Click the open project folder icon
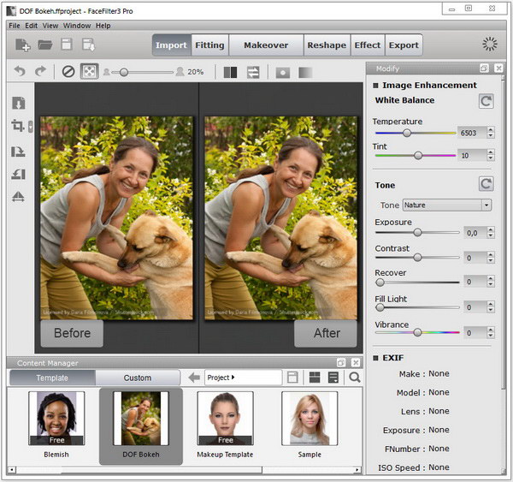513x482 pixels. (x=44, y=45)
